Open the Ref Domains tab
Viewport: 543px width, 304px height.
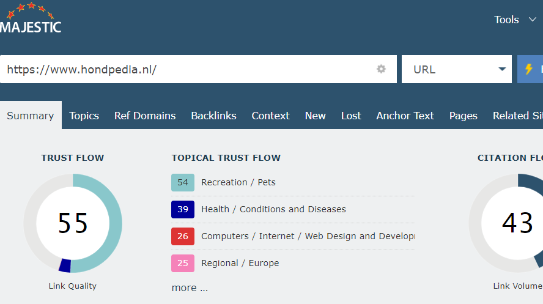(x=145, y=116)
